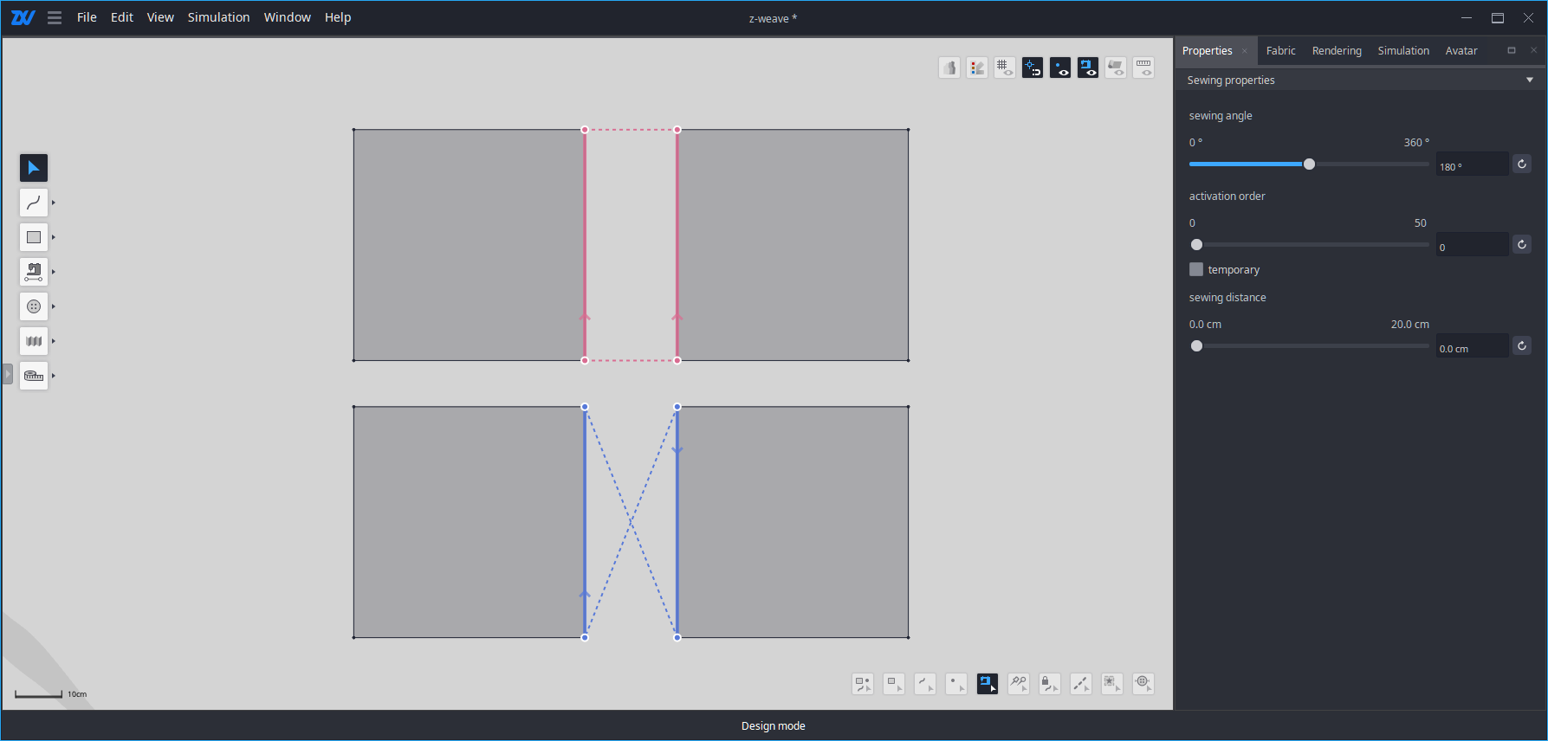The width and height of the screenshot is (1548, 741).
Task: Toggle snap-to-point magnet option
Action: [x=1033, y=68]
